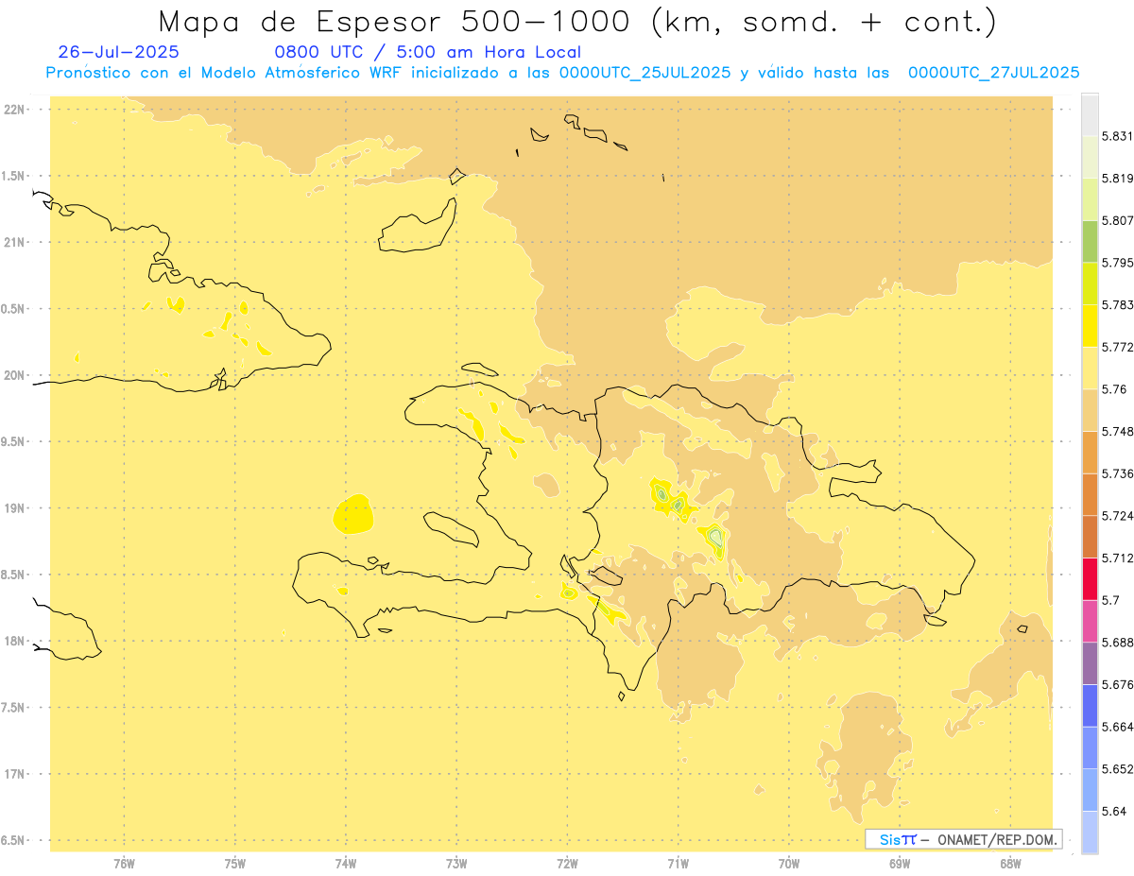This screenshot has height=876, width=1134.
Task: Click the 20N latitude axis label
Action: pos(14,375)
